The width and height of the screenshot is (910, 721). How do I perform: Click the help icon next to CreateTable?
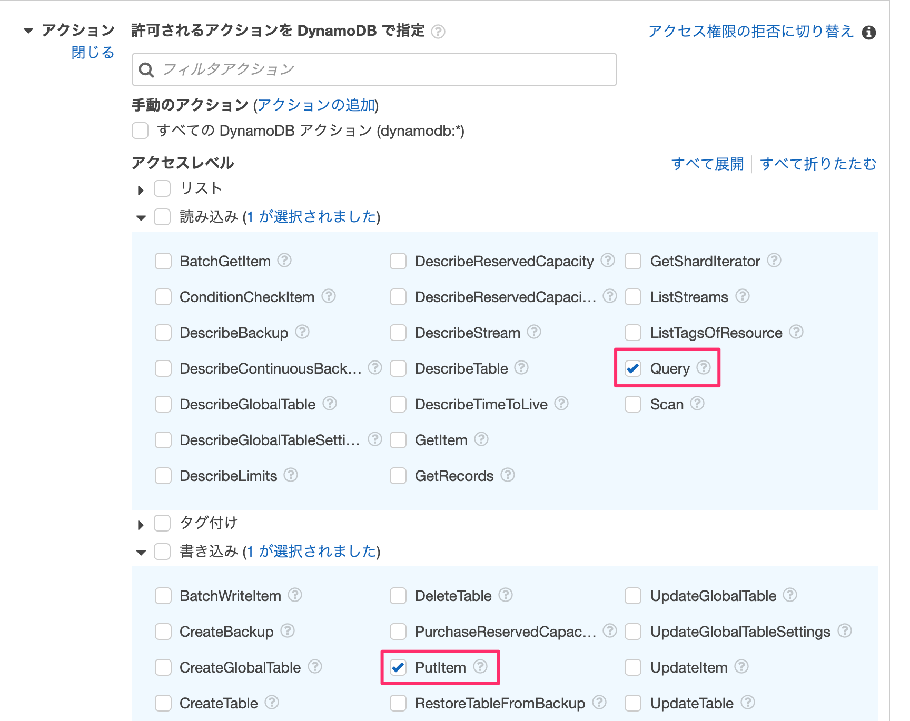[272, 703]
